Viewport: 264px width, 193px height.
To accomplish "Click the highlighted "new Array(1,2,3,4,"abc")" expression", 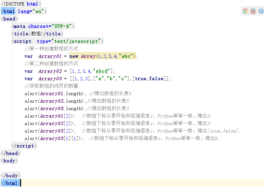I will pyautogui.click(x=103, y=56).
